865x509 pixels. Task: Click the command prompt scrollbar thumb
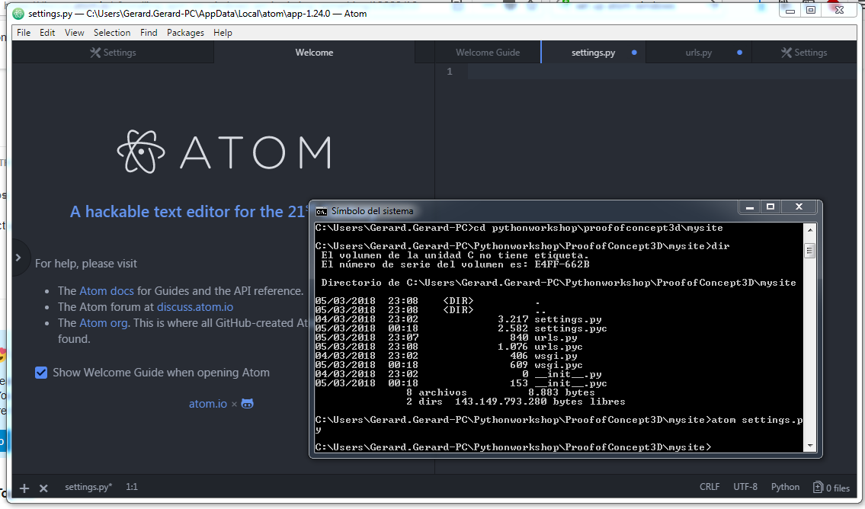click(810, 251)
